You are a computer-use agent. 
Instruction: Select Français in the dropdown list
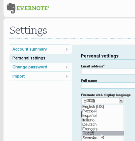(x=103, y=129)
